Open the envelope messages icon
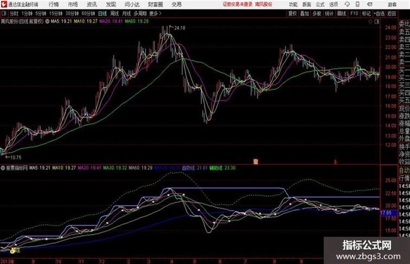Screen dimensions: 410x264 click(370, 4)
